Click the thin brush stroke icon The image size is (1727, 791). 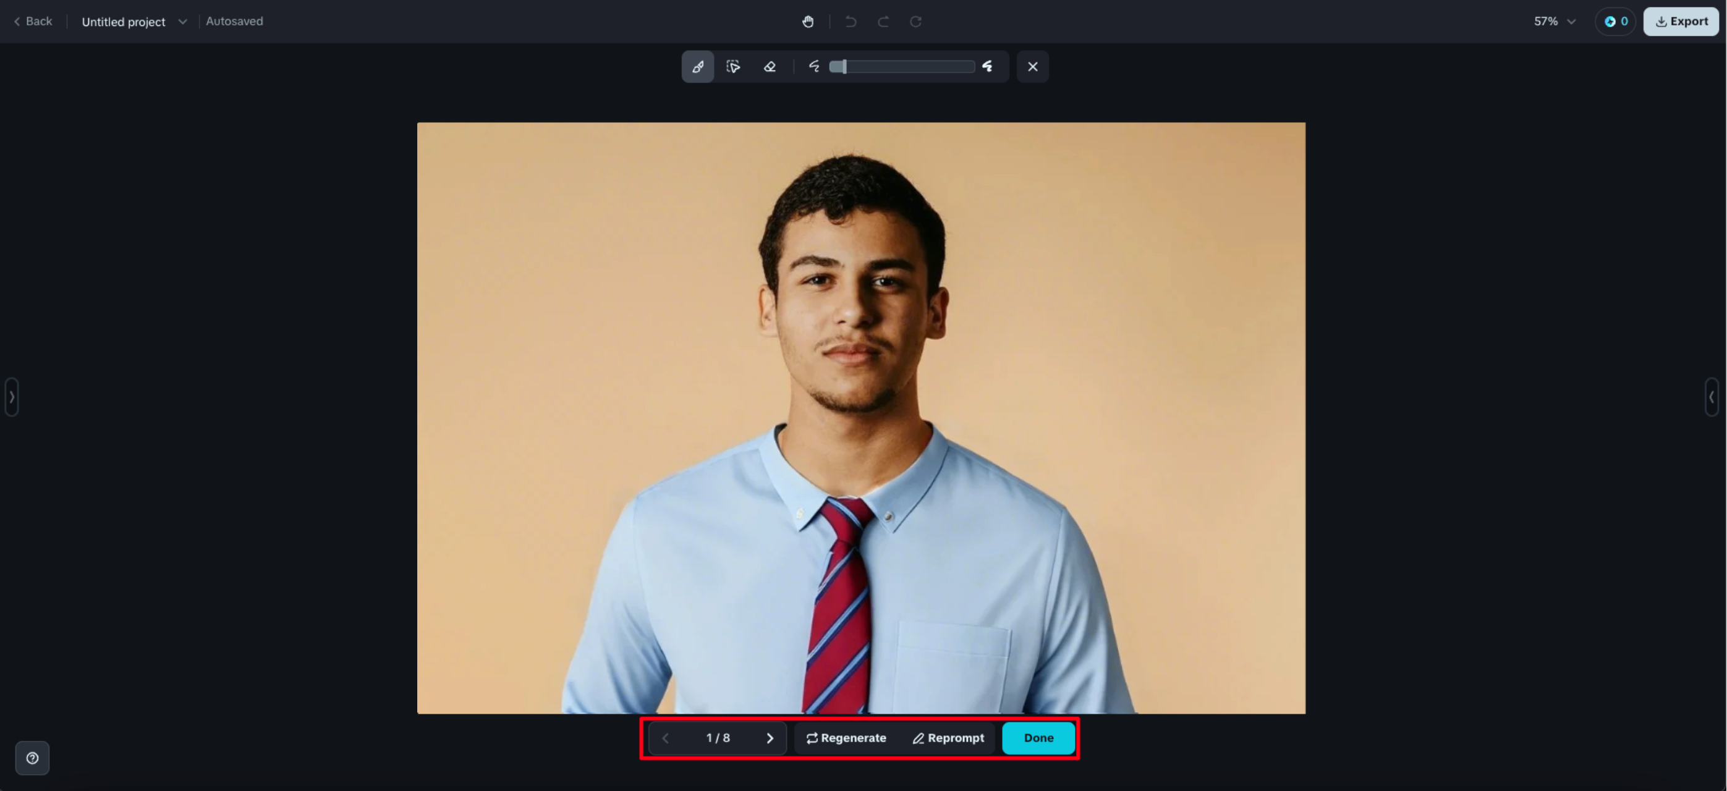pos(814,66)
